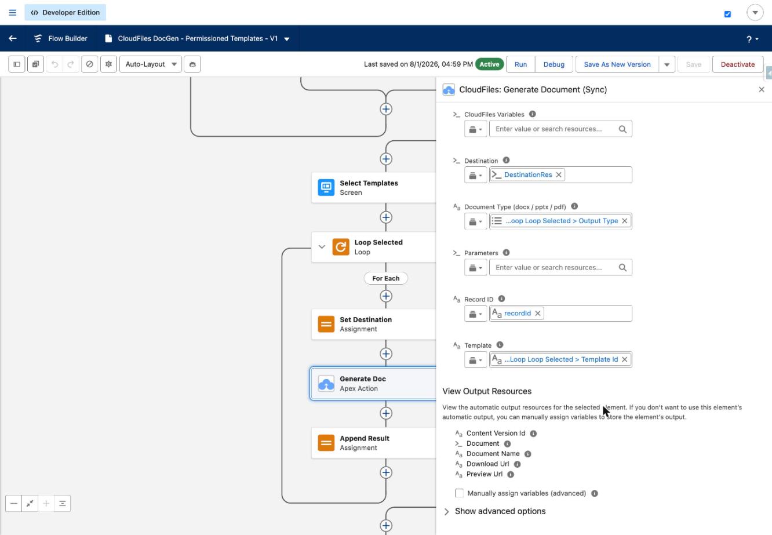Click the Append Result assignment icon
The image size is (772, 535).
326,443
